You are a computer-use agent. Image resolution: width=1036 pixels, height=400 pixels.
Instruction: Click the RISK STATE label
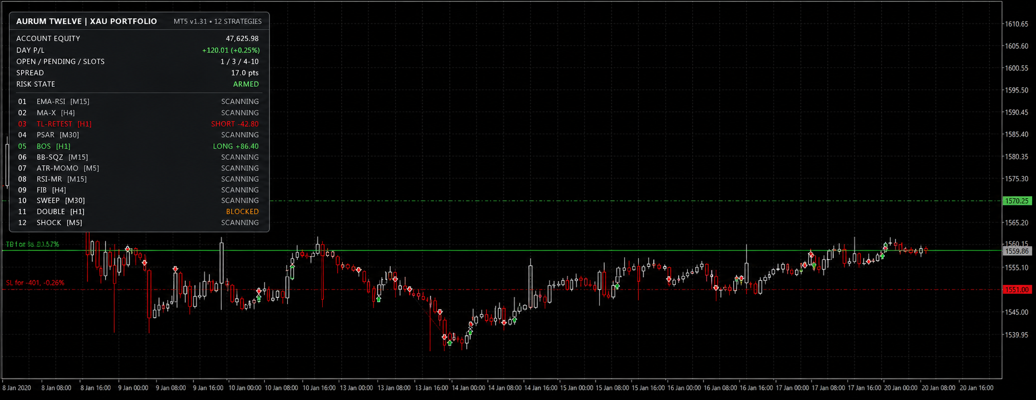click(x=35, y=84)
